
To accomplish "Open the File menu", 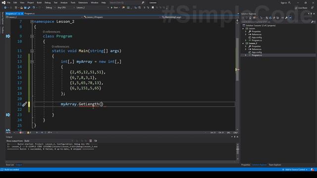I will [x=9, y=2].
